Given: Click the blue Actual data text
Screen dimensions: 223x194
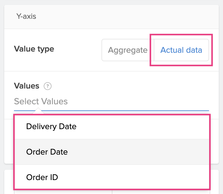Looking at the screenshot, I should coord(181,50).
